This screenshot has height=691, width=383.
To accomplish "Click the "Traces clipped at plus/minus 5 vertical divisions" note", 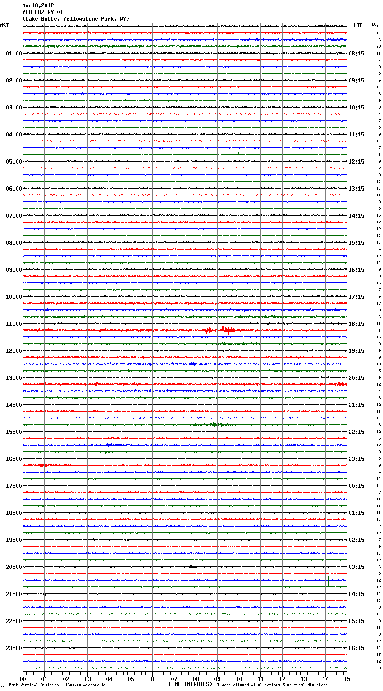I will click(272, 685).
